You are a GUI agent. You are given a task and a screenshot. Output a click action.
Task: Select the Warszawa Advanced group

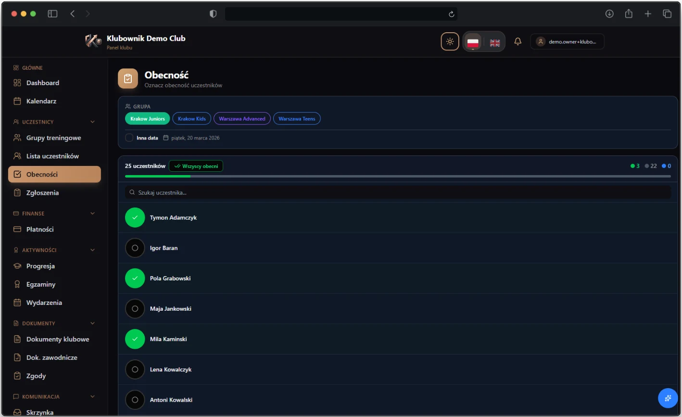[x=242, y=119]
